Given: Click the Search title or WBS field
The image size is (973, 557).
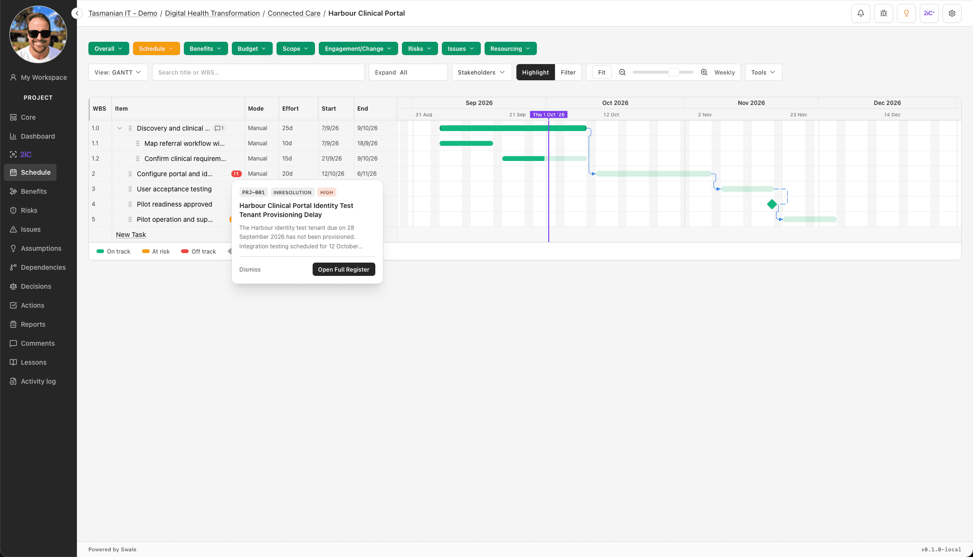Looking at the screenshot, I should point(258,72).
